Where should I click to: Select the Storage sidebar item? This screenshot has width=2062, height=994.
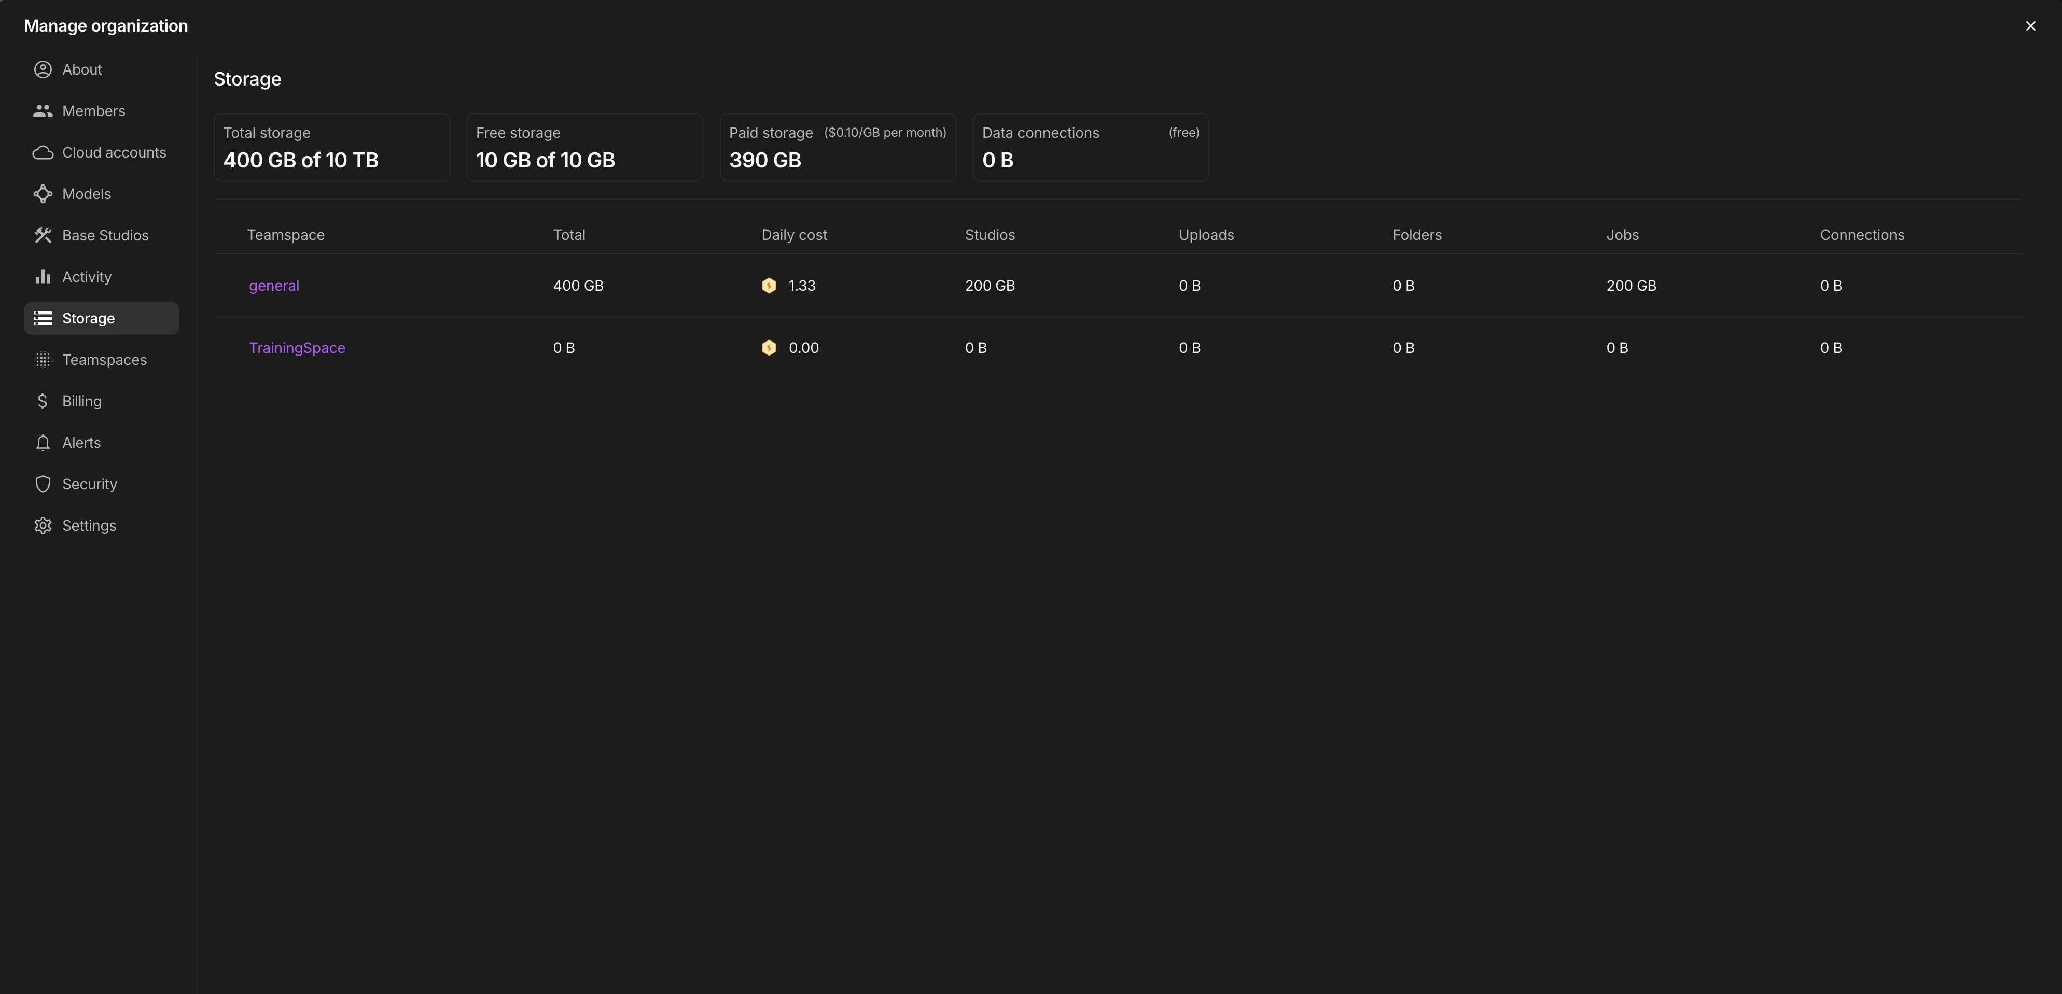[x=101, y=318]
